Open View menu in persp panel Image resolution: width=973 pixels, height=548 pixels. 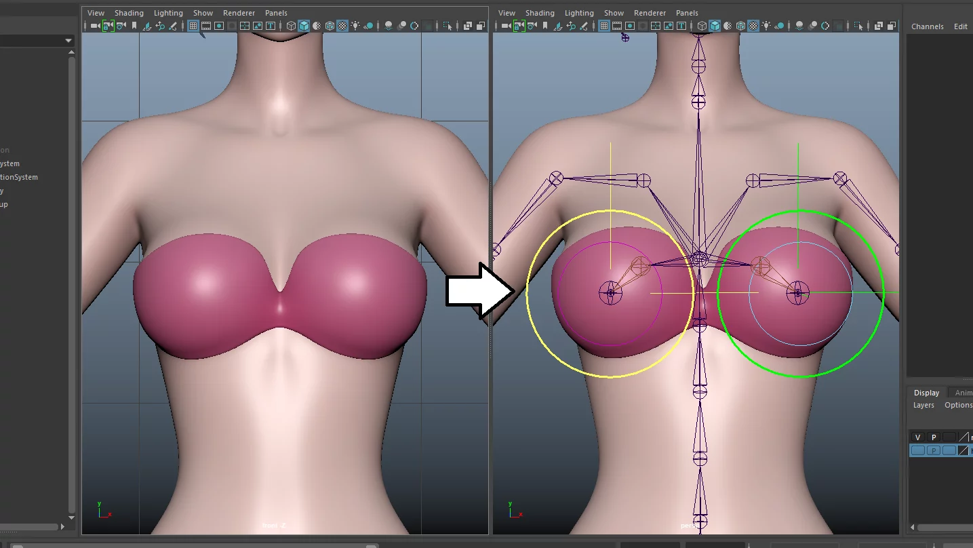tap(507, 13)
